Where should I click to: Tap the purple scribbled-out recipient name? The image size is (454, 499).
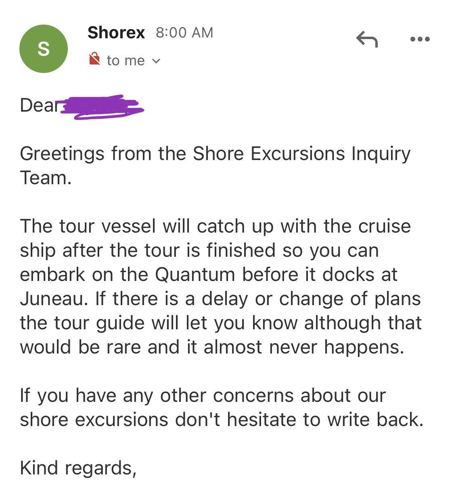tap(102, 107)
